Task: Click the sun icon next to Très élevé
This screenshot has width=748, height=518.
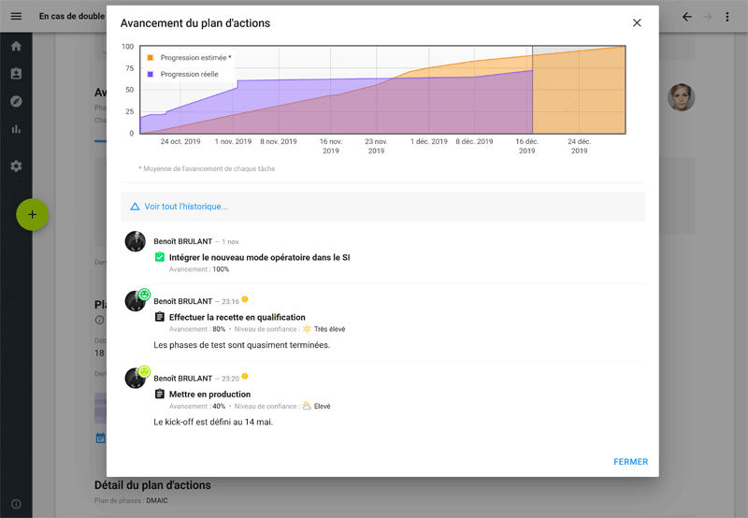Action: pos(307,329)
